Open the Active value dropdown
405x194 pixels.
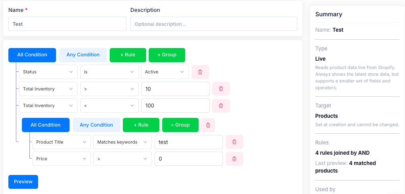click(x=165, y=72)
